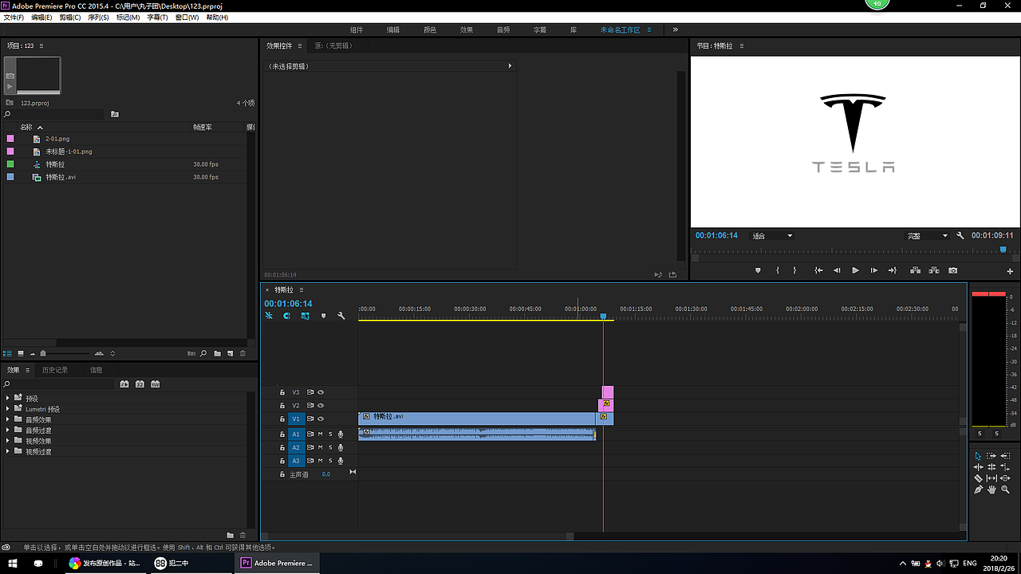The image size is (1021, 574).
Task: Select the Pen tool in the tools panel
Action: pos(979,489)
